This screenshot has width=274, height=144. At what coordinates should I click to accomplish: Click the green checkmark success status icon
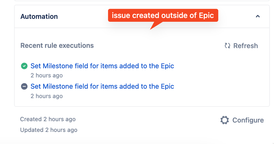24,66
